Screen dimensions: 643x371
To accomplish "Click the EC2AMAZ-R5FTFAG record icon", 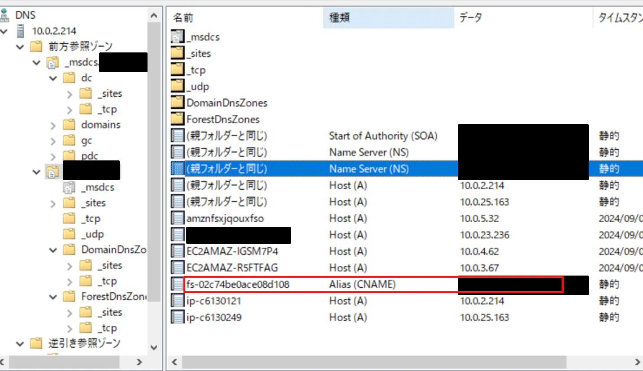I will pos(178,268).
